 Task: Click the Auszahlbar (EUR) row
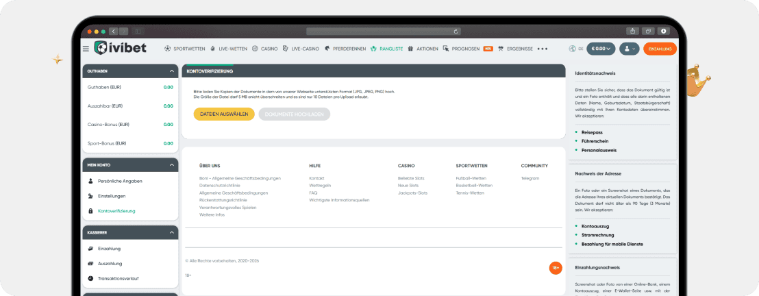click(x=130, y=106)
